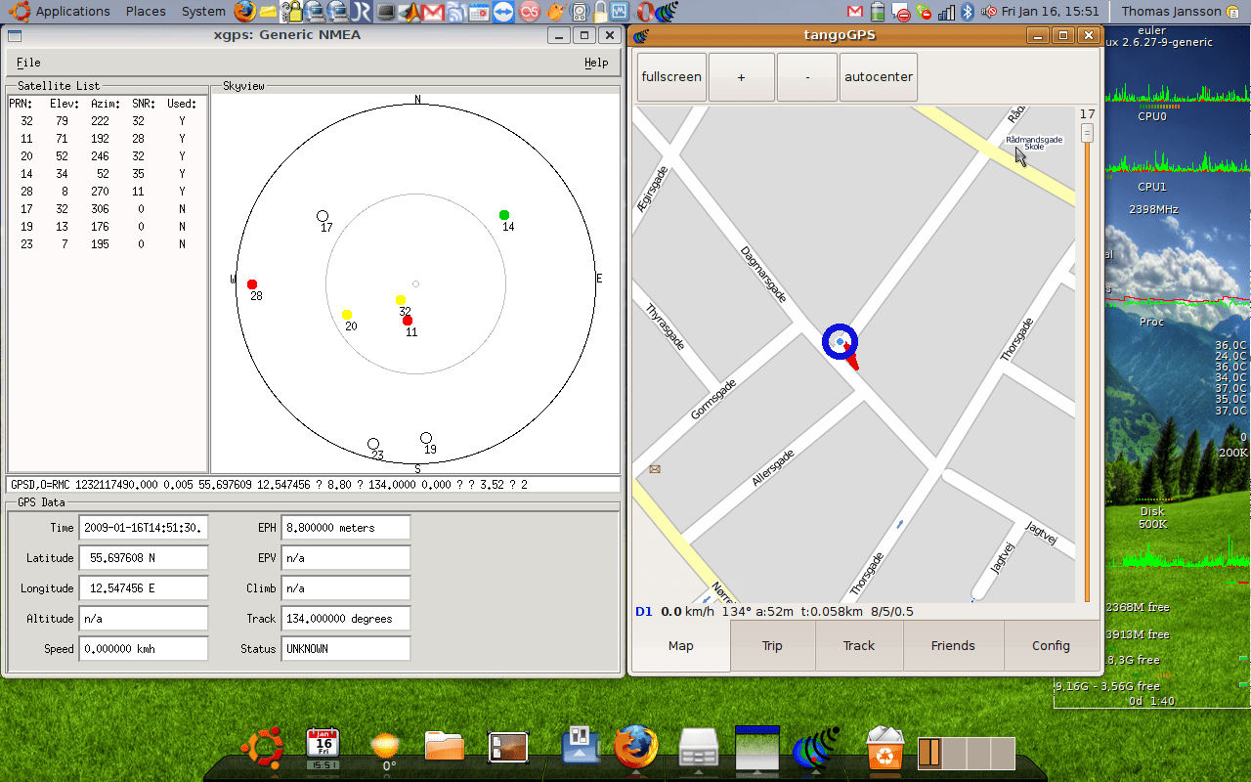The height and width of the screenshot is (782, 1251).
Task: Click the Last.fm icon in the panel
Action: click(529, 11)
